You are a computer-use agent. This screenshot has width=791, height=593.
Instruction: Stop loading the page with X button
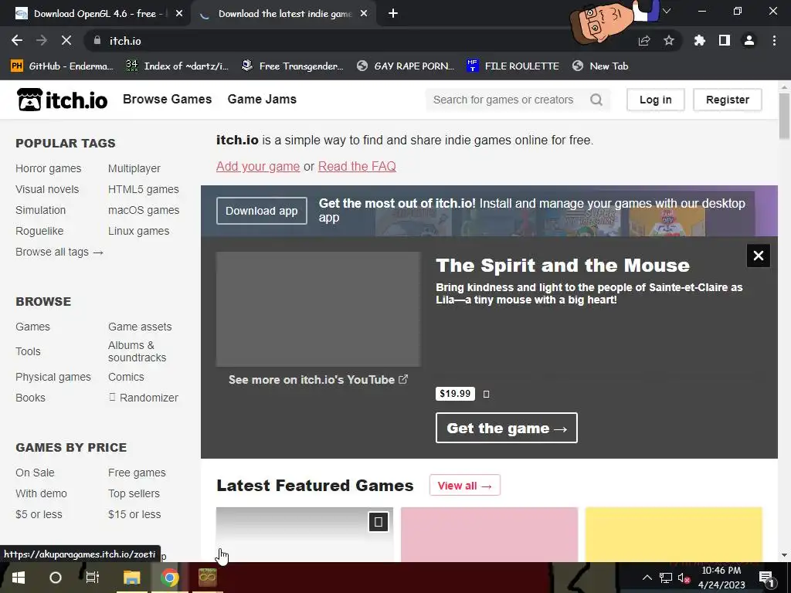click(x=66, y=40)
